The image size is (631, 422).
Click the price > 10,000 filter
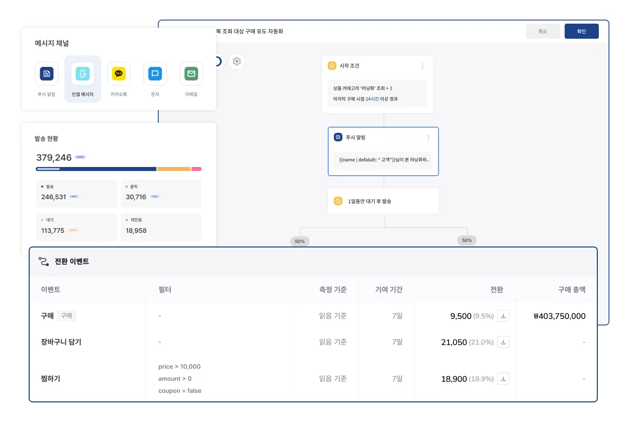179,367
